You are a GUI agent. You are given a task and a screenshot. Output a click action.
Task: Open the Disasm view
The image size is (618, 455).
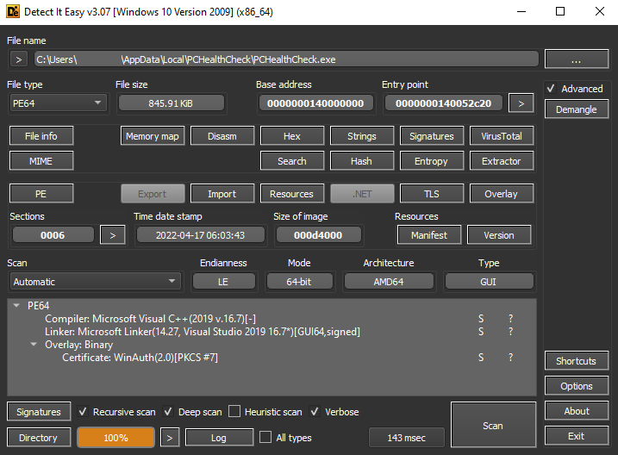[x=222, y=136]
